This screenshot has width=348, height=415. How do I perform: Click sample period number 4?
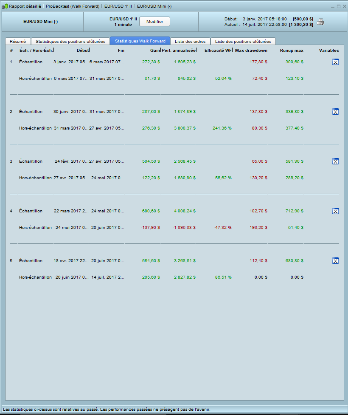tap(11, 211)
